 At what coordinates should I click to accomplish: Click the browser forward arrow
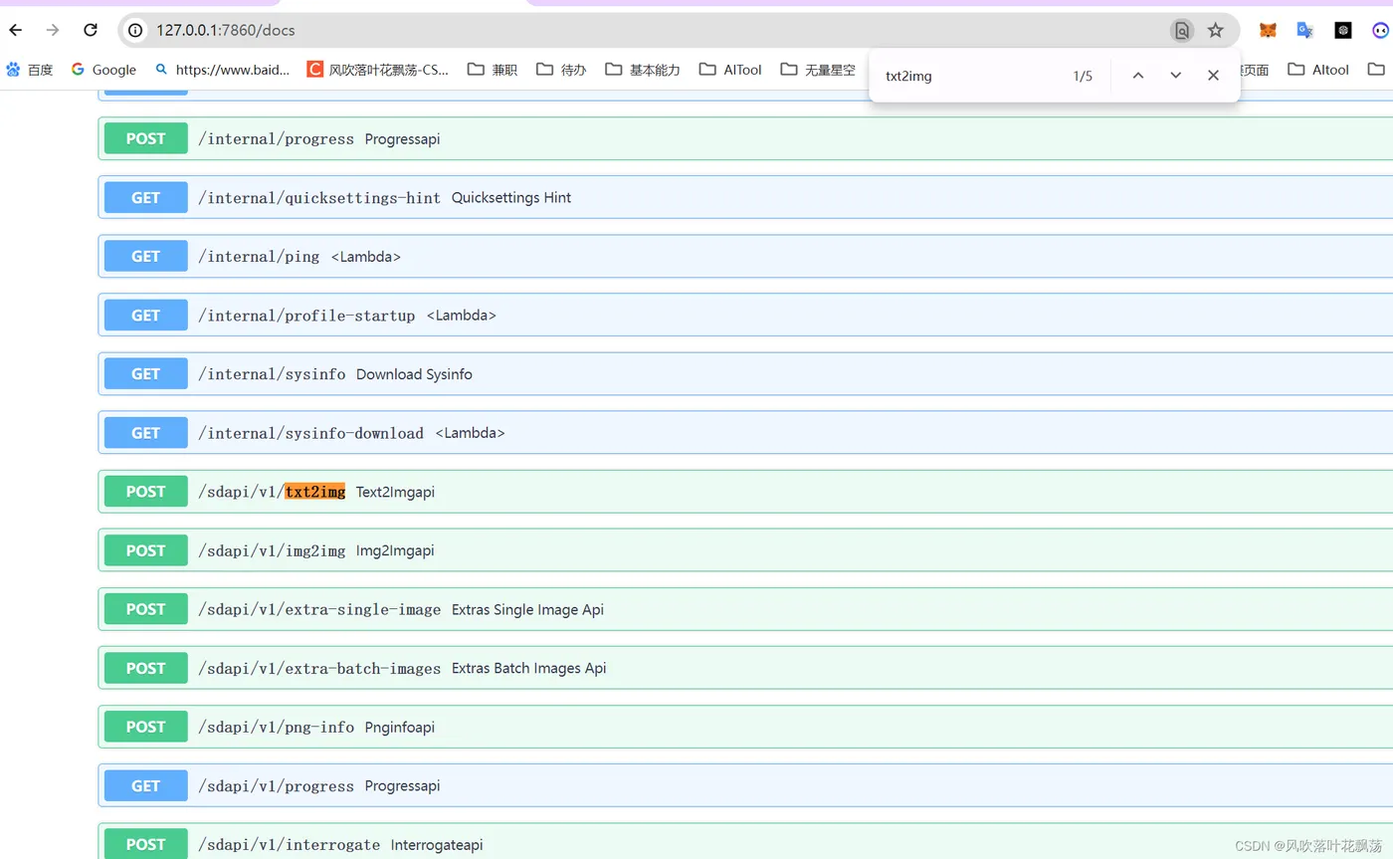click(53, 30)
